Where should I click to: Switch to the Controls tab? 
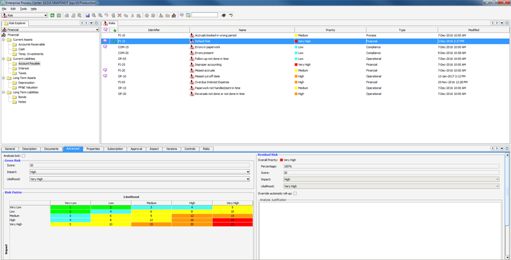click(190, 148)
